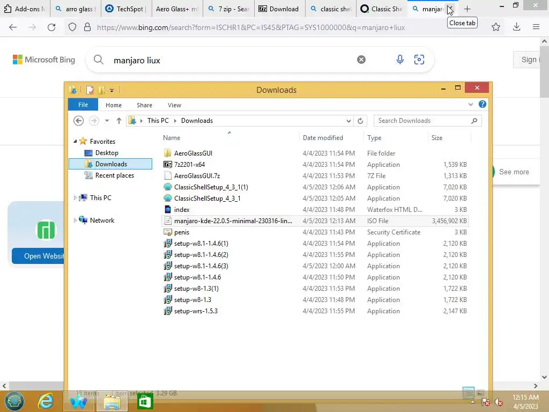
Task: Select Desktop in Favorites
Action: click(107, 153)
